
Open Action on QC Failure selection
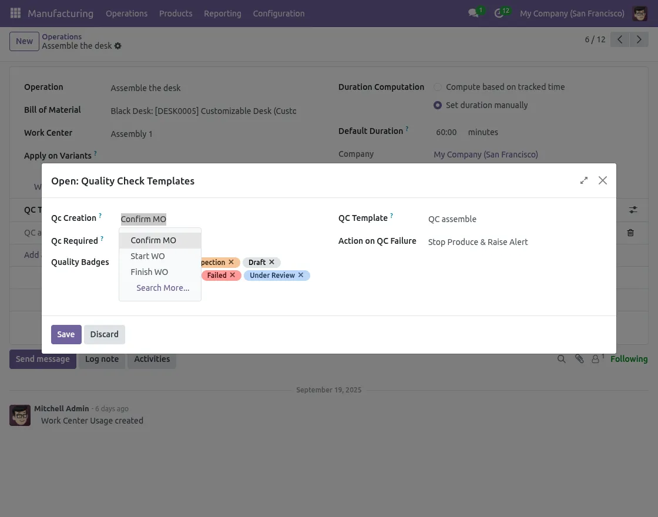[517, 242]
